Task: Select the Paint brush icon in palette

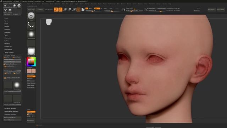Action: coord(19,6)
